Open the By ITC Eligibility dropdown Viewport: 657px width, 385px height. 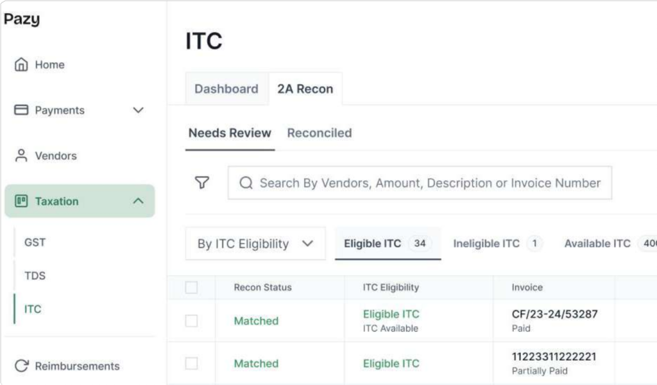(255, 244)
